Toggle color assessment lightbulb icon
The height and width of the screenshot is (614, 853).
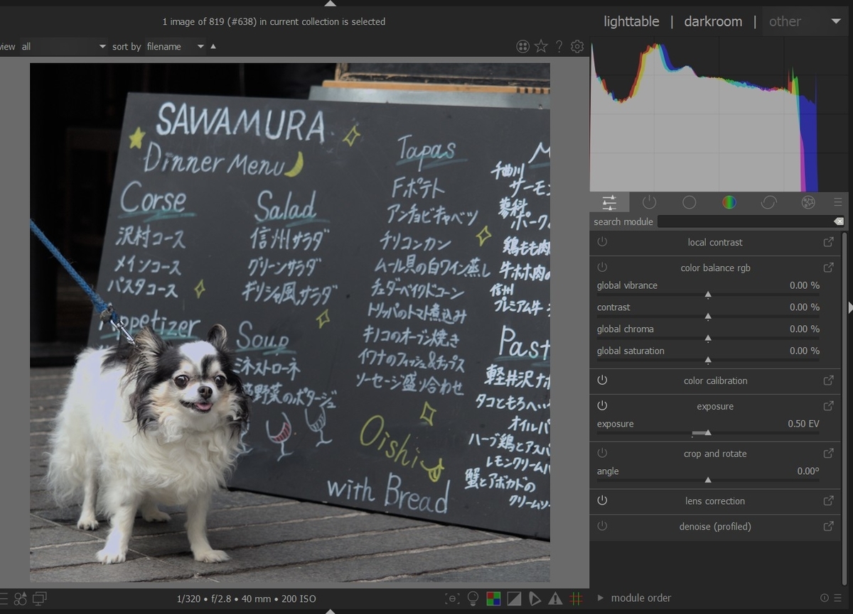point(473,598)
